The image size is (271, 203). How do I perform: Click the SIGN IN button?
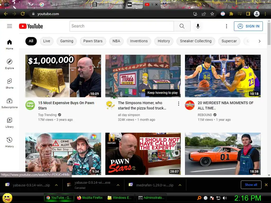click(248, 26)
